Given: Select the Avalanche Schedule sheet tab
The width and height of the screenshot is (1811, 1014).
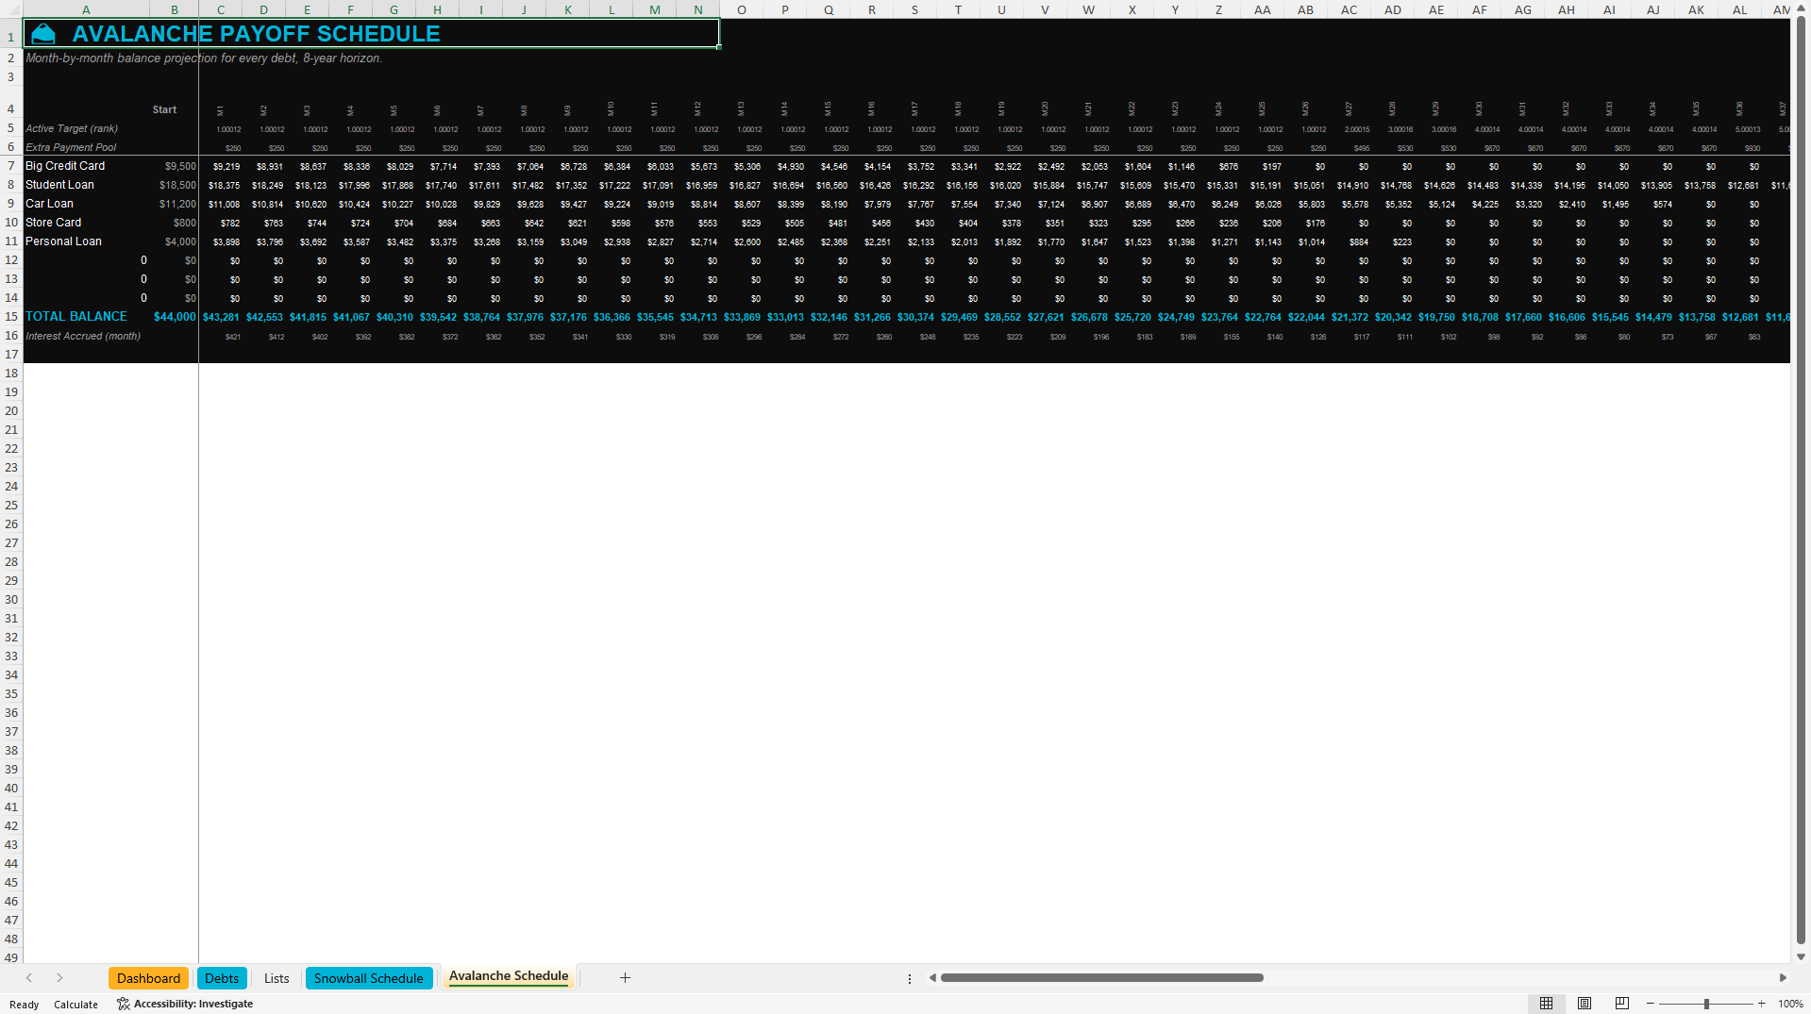Looking at the screenshot, I should 509,976.
